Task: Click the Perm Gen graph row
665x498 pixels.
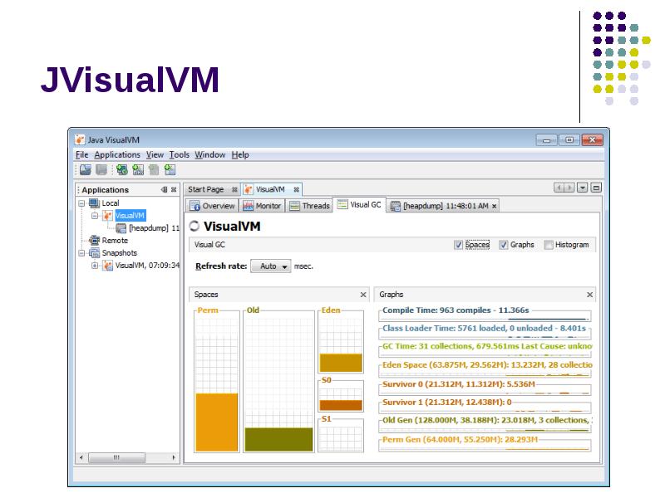Action: click(485, 443)
